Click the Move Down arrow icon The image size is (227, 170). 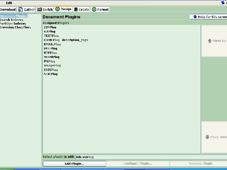pos(207,137)
